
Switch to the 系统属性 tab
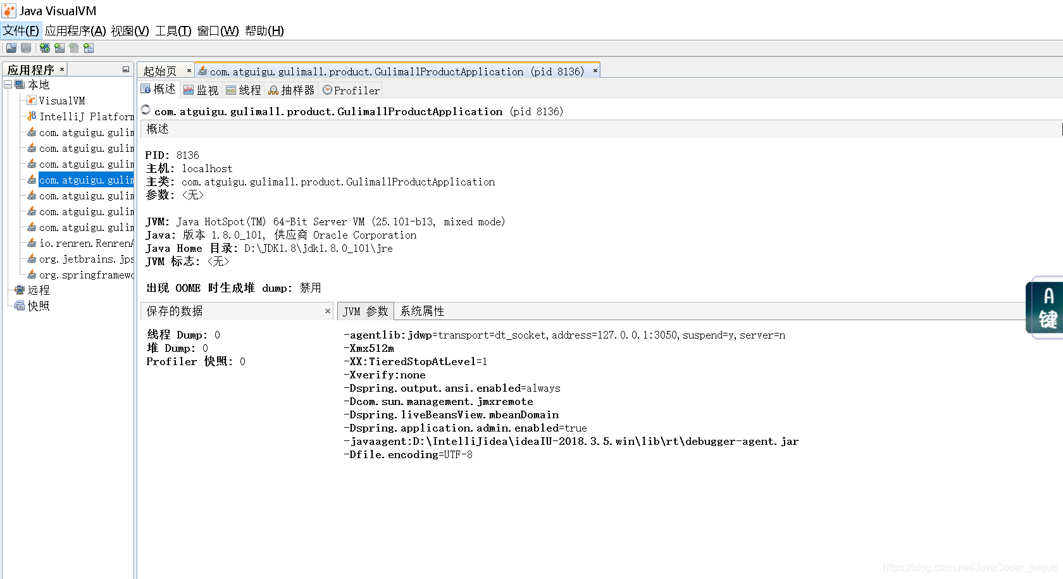422,311
